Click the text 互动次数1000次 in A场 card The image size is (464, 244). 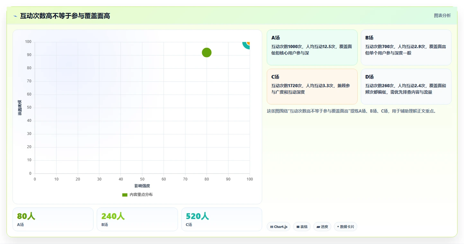tap(287, 46)
